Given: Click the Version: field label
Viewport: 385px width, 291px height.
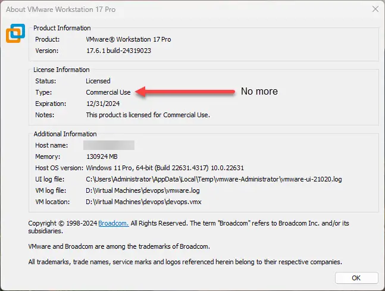Looking at the screenshot, I should (47, 51).
